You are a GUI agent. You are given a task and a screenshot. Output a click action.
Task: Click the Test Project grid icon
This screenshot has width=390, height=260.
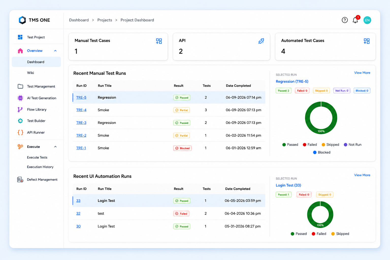(20, 37)
